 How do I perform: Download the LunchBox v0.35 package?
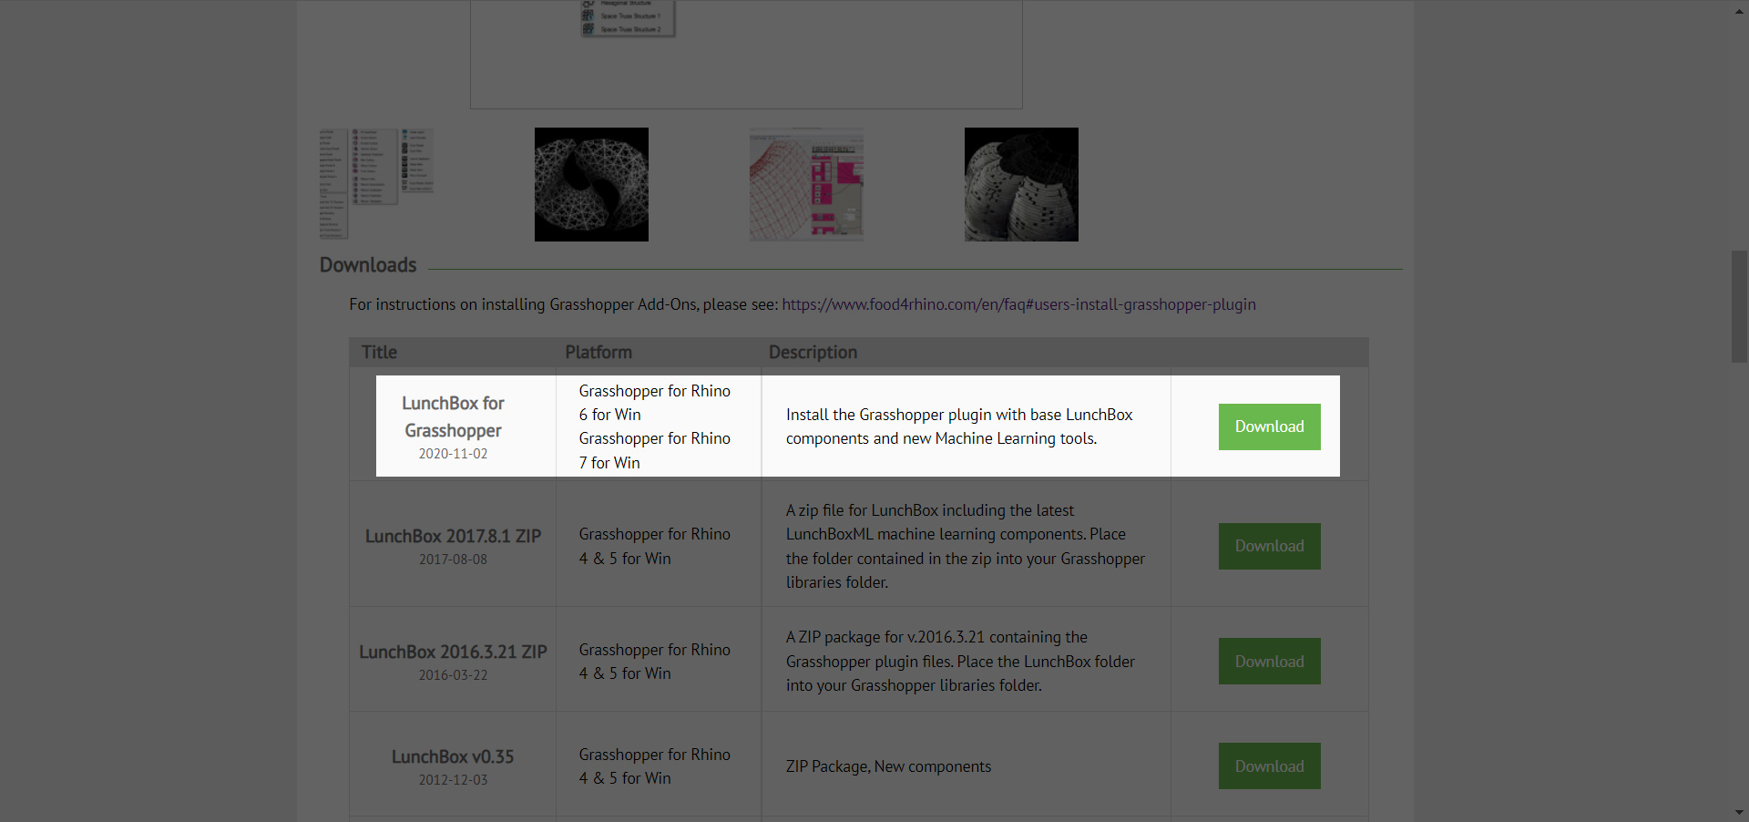[1269, 766]
